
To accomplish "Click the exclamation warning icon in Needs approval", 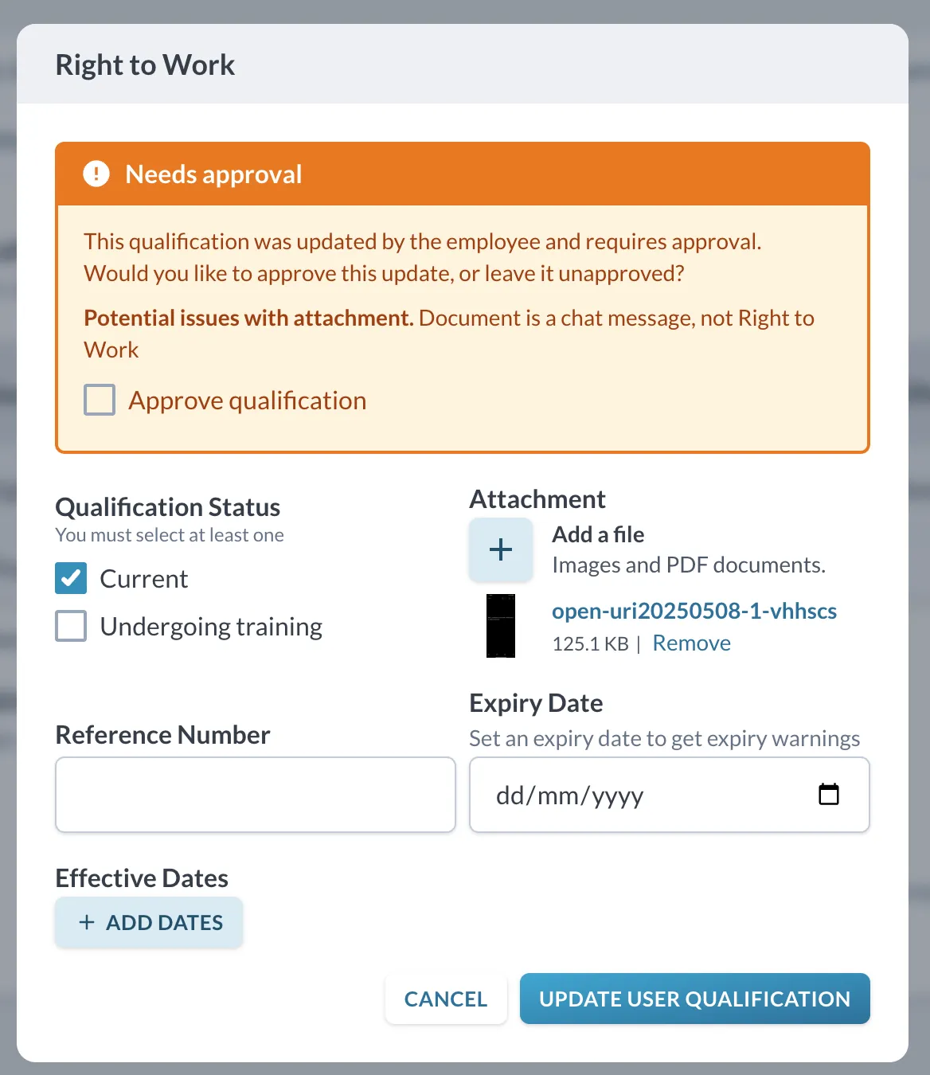I will [x=96, y=174].
